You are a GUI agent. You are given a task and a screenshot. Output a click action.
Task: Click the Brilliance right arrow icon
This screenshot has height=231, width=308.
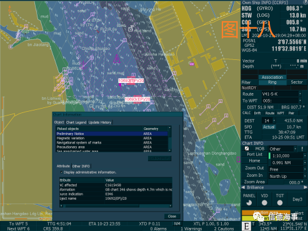[x=306, y=187]
